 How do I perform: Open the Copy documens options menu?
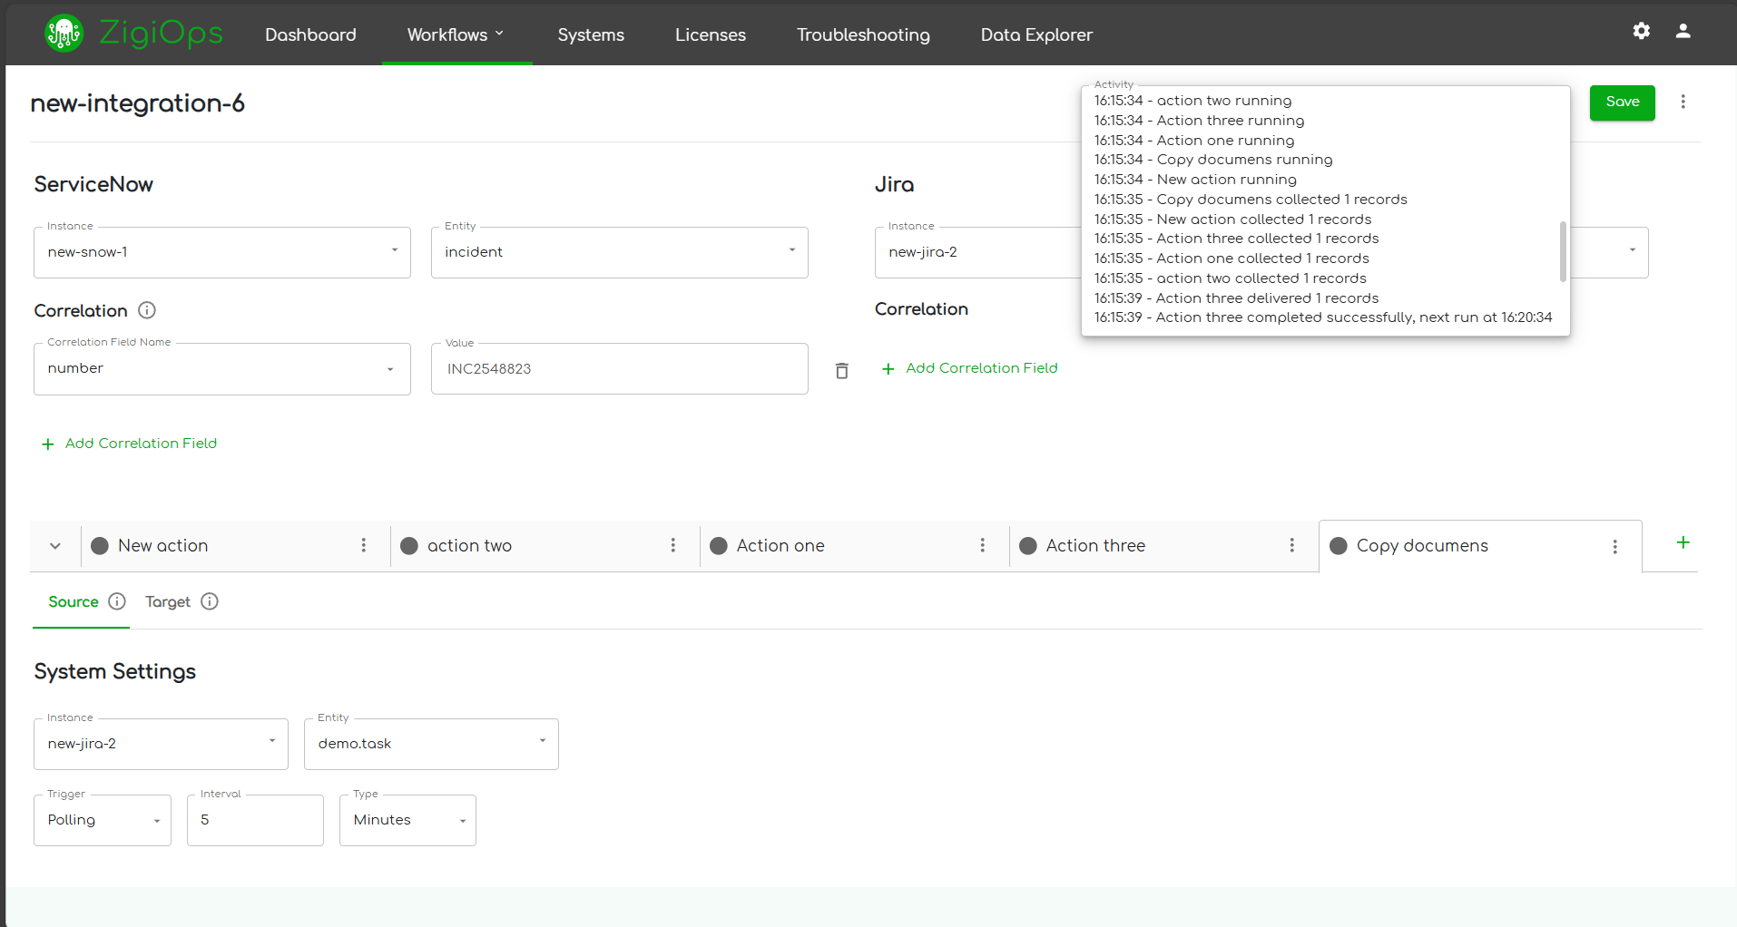click(1615, 546)
